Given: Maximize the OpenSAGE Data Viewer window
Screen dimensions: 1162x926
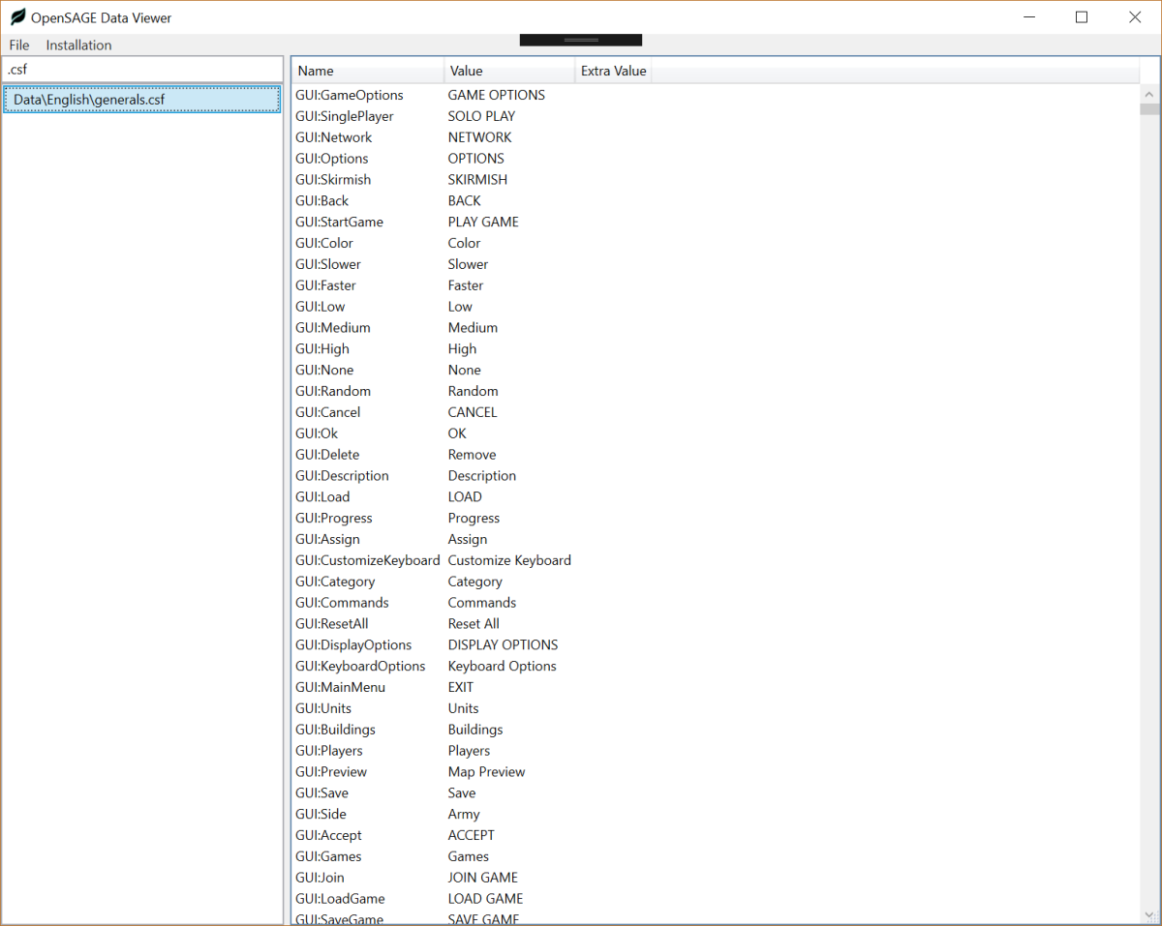Looking at the screenshot, I should (1082, 17).
